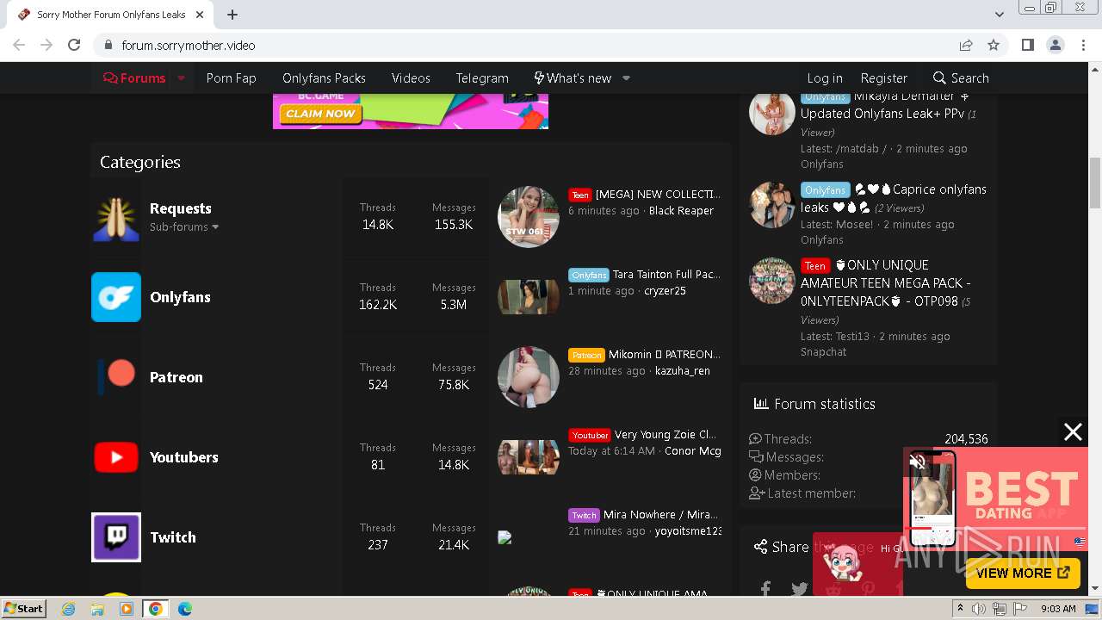Go back to the previous page

[19, 45]
